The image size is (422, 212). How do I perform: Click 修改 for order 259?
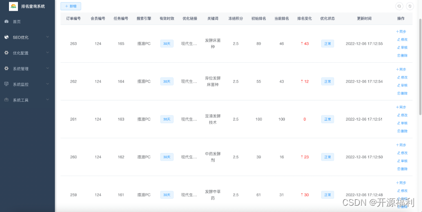[x=402, y=191]
